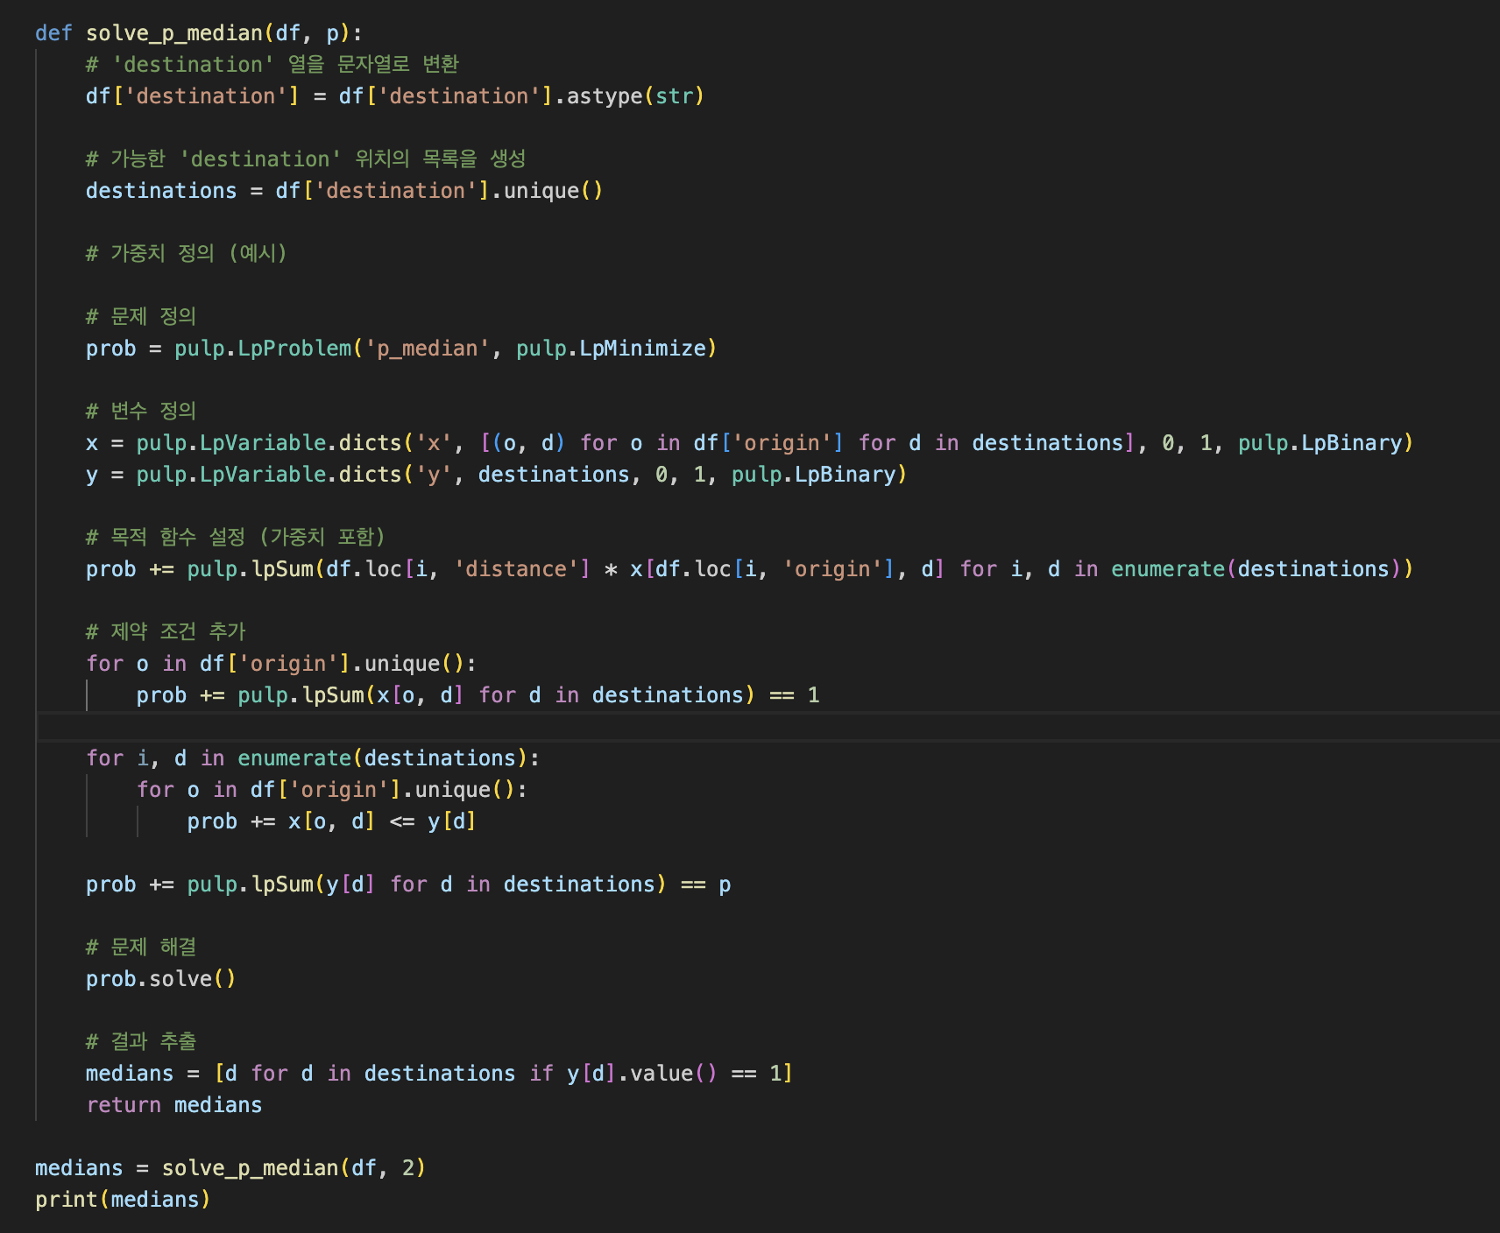This screenshot has height=1233, width=1500.
Task: Click the nested "for o in df['origin'].unique():" line
Action: point(331,790)
